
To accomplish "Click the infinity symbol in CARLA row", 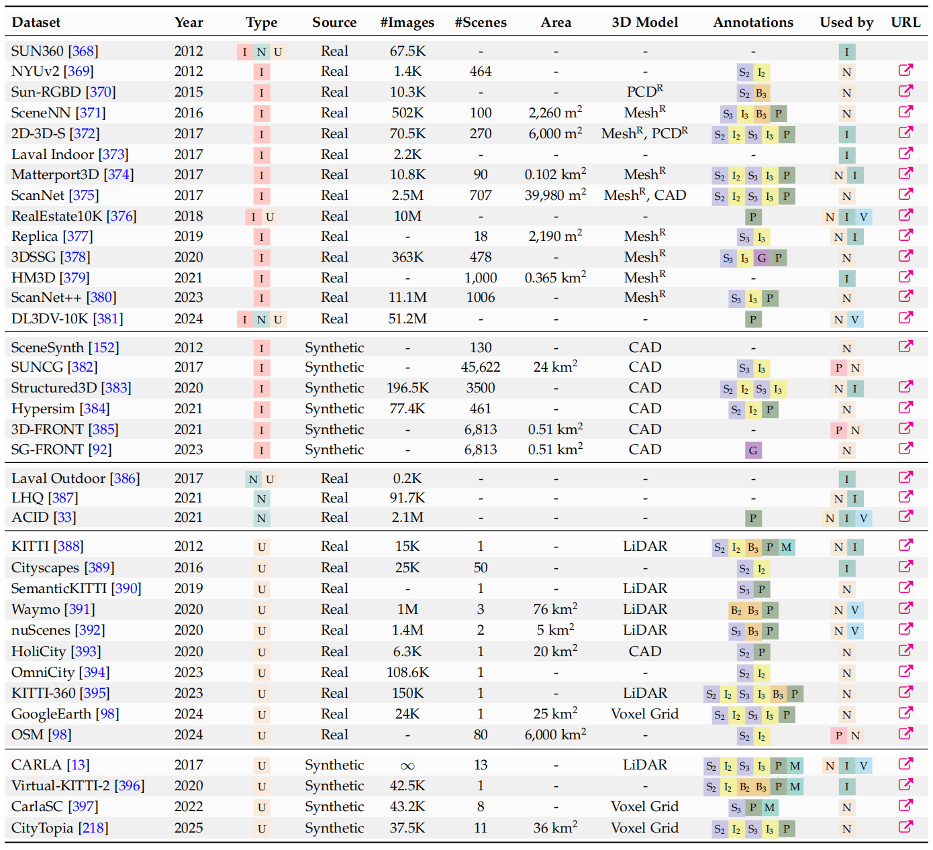I will (x=407, y=765).
